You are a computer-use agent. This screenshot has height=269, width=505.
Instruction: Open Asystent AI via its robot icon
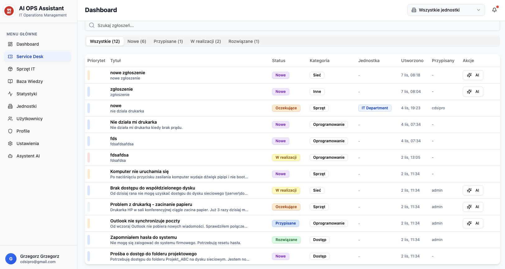pos(10,156)
